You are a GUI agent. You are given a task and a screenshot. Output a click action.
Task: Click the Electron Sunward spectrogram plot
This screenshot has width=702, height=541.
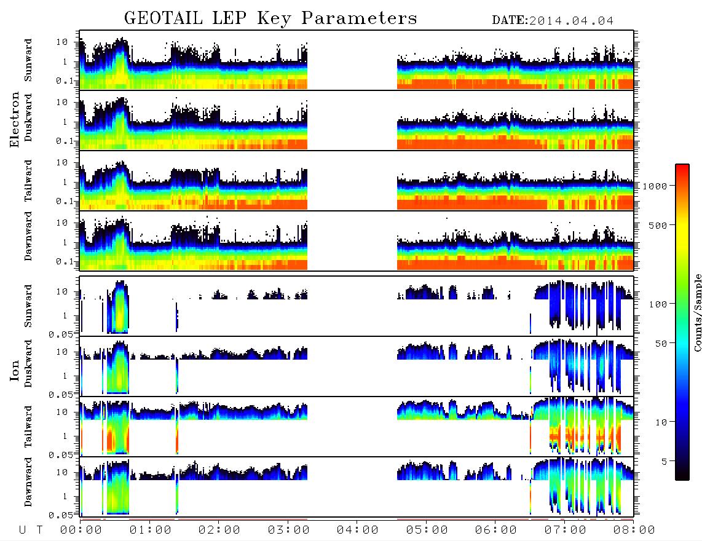357,60
